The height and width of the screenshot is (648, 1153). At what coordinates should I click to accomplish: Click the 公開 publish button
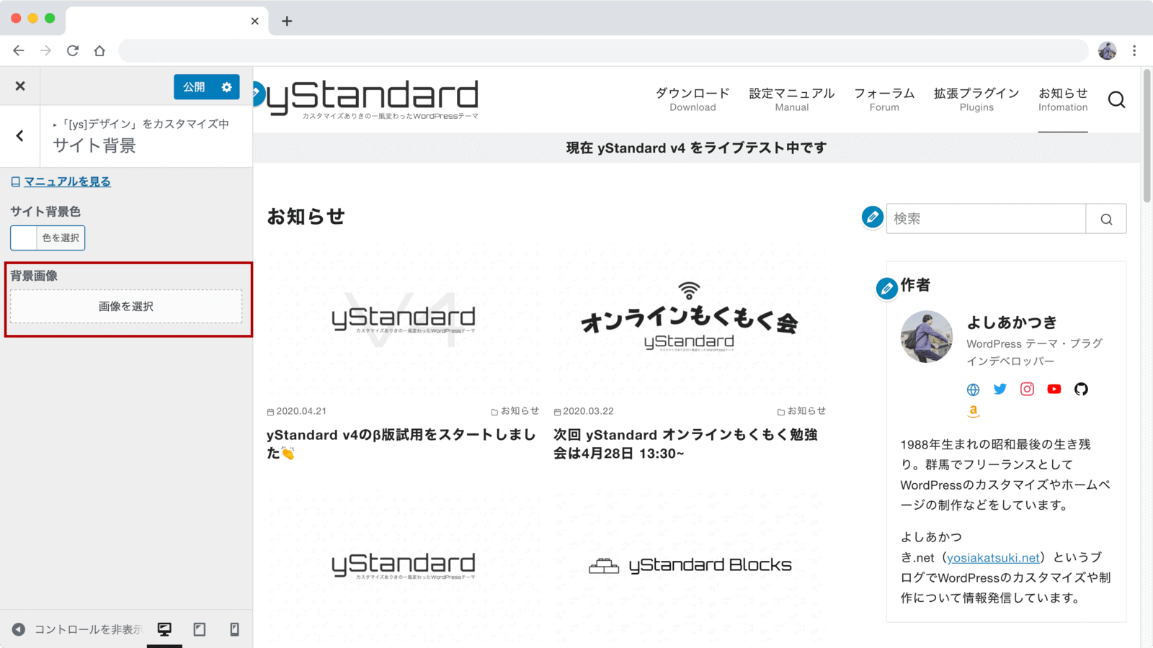[194, 87]
